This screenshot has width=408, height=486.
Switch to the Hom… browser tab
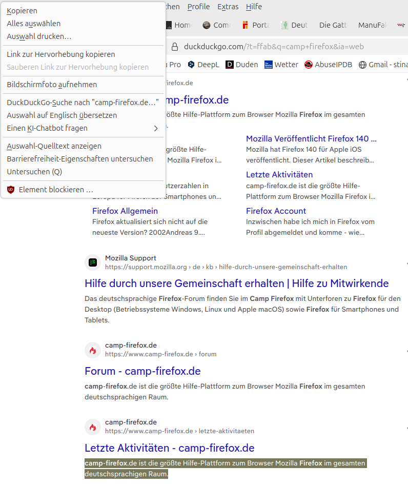[x=179, y=25]
